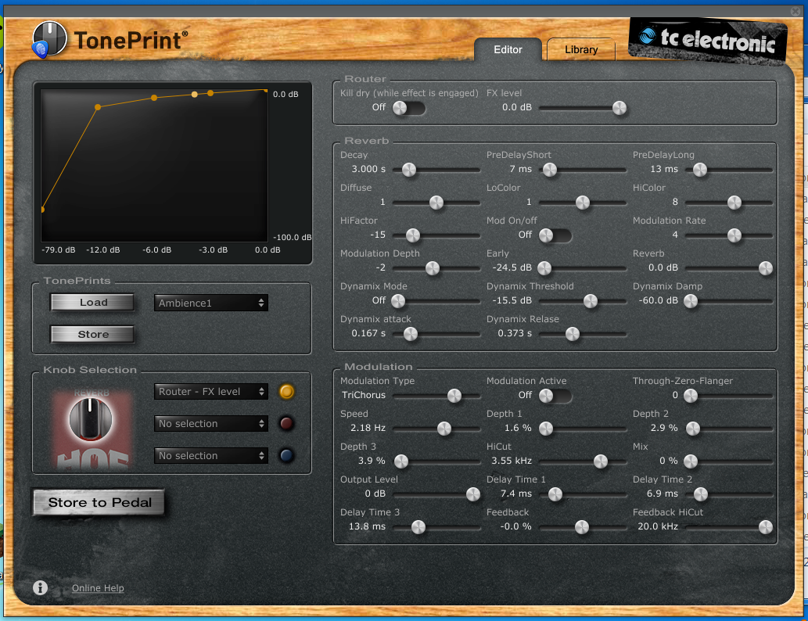The height and width of the screenshot is (621, 808).
Task: Click the Decay slider handle
Action: (409, 170)
